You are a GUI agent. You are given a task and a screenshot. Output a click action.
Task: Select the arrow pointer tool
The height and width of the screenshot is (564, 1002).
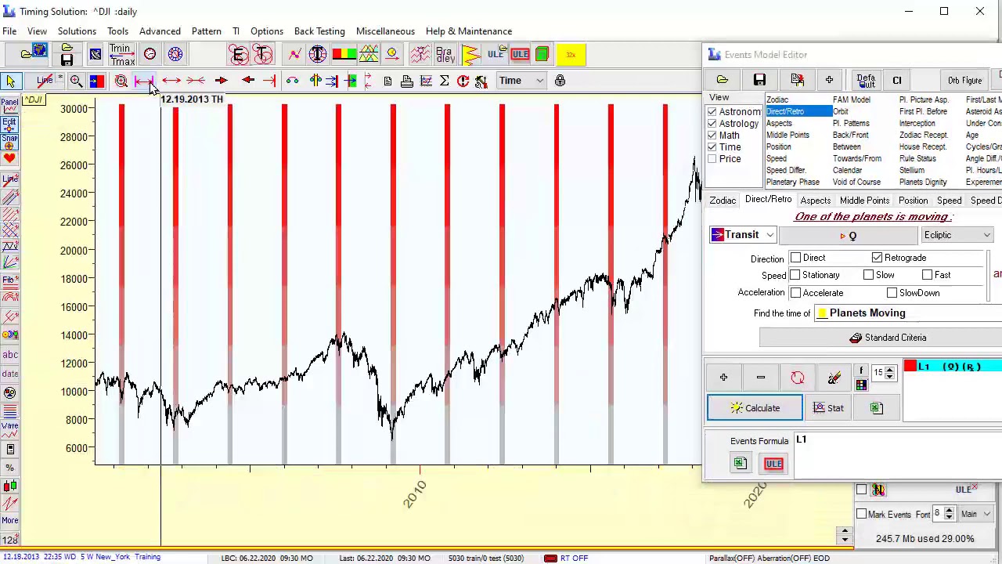(11, 81)
